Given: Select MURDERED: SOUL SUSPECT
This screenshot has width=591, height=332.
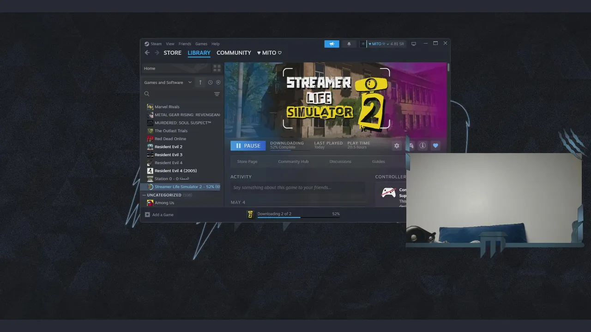Looking at the screenshot, I should click(182, 123).
